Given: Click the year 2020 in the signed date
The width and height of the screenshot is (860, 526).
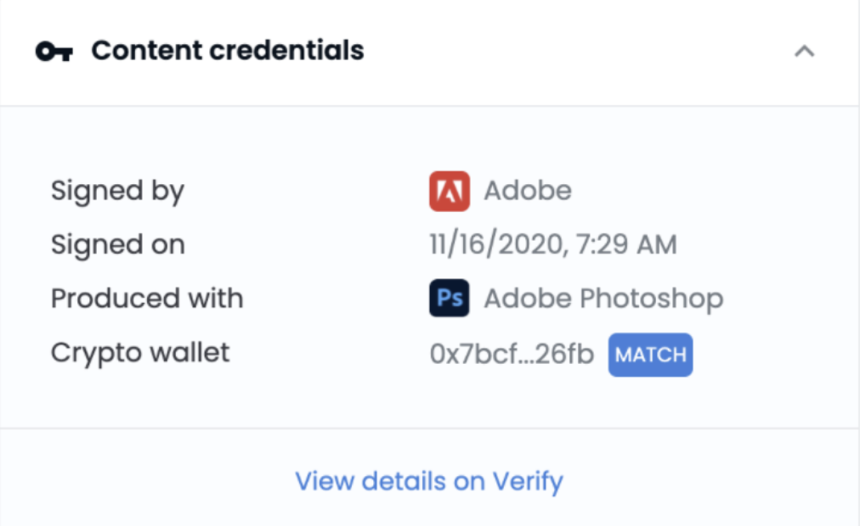Looking at the screenshot, I should 530,244.
